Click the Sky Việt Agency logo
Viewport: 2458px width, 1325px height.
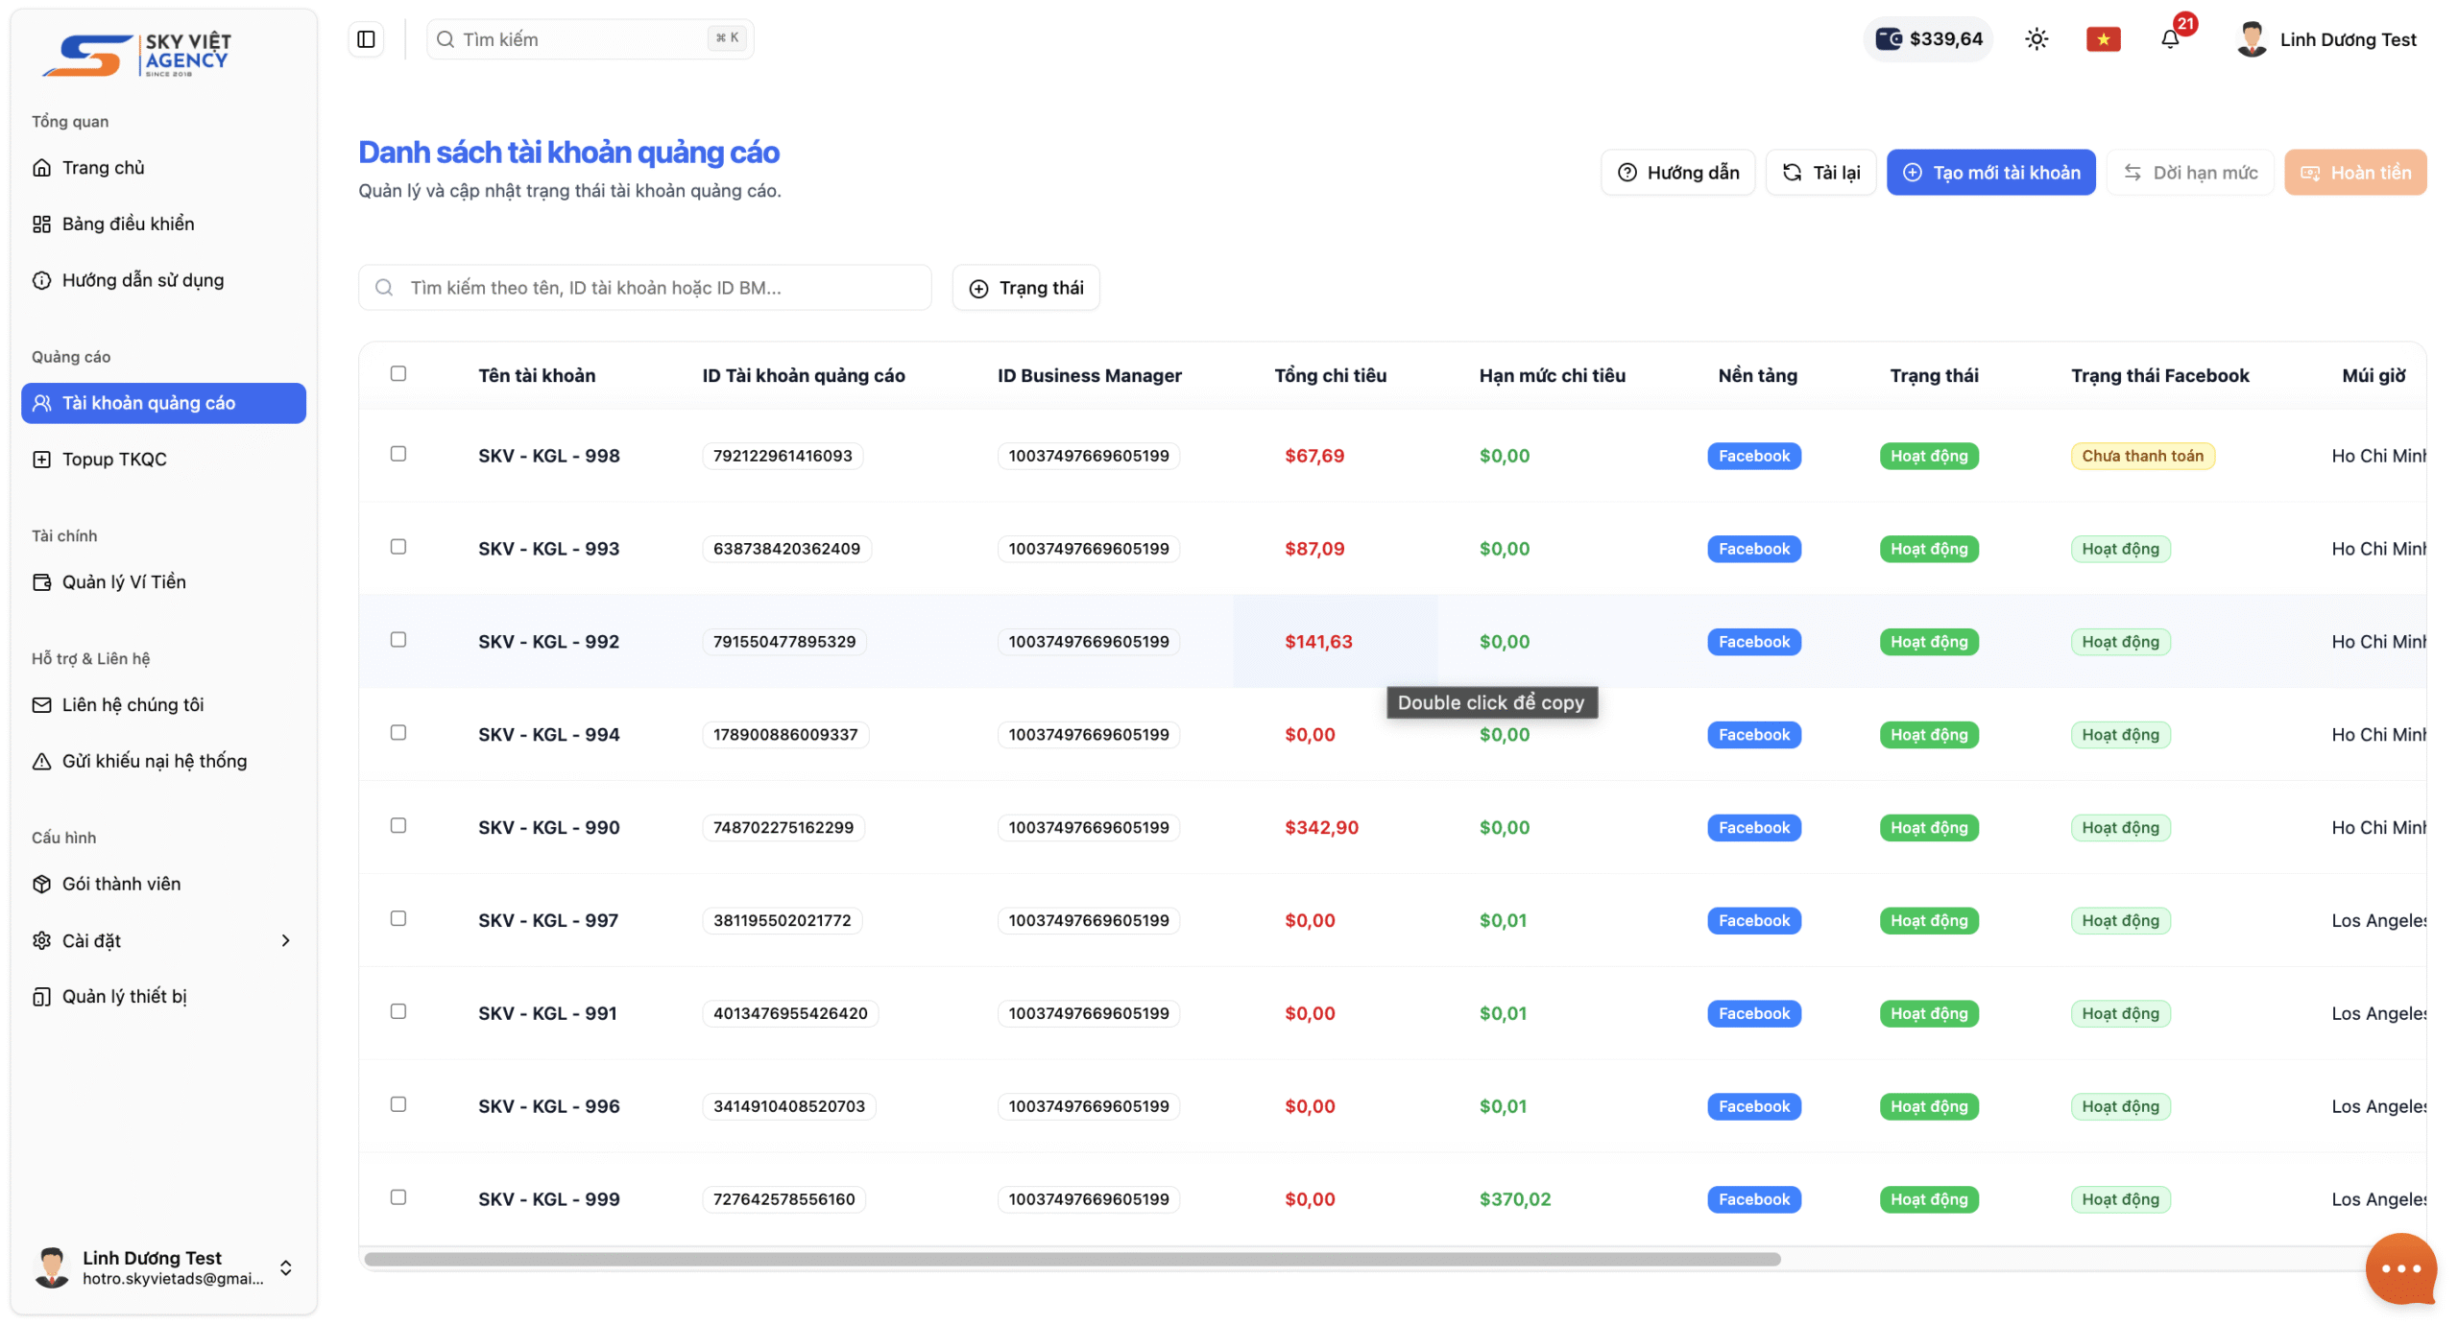pyautogui.click(x=136, y=54)
